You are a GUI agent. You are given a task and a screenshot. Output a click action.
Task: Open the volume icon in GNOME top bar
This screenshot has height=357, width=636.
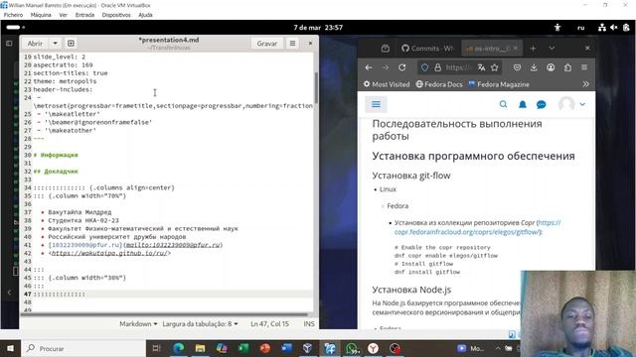tap(614, 28)
